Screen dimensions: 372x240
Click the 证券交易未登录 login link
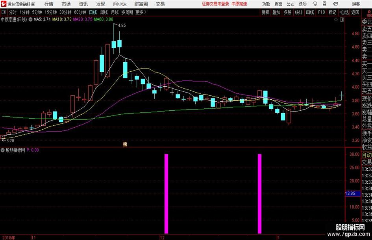[215, 4]
